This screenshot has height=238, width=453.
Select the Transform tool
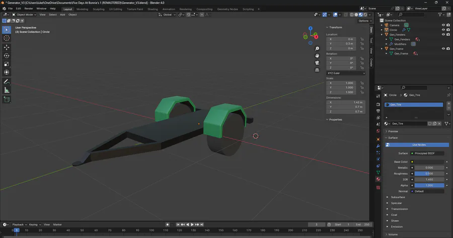point(7,72)
